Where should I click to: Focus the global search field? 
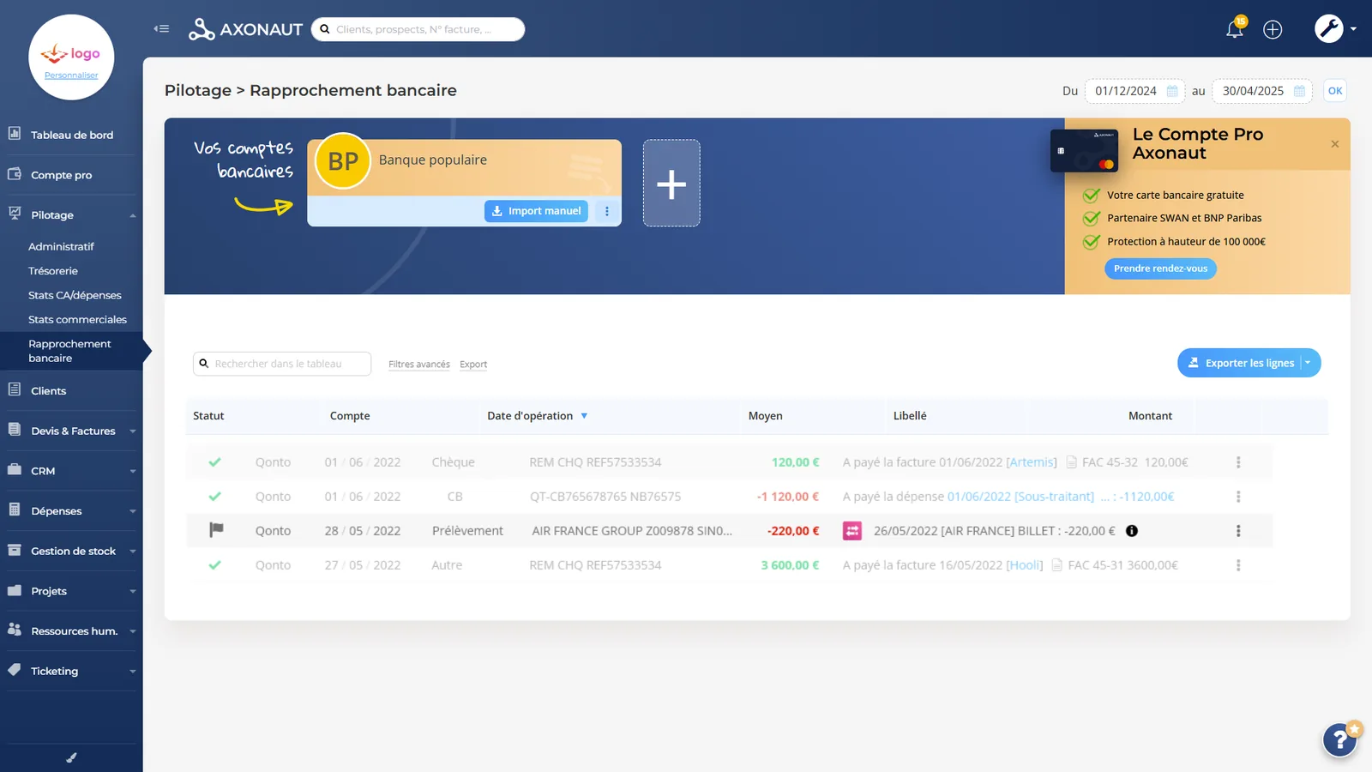pyautogui.click(x=418, y=29)
